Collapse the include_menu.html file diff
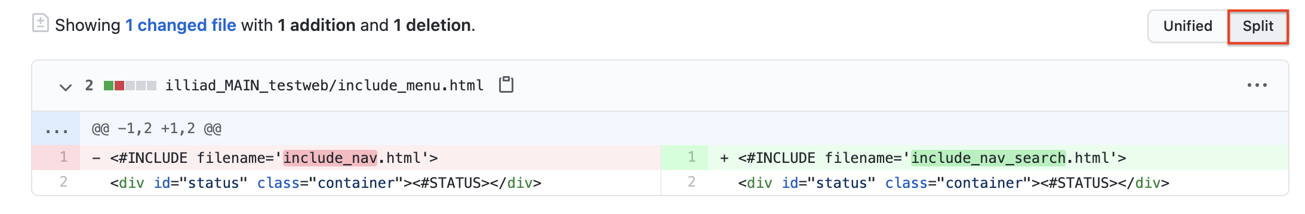 pyautogui.click(x=66, y=87)
